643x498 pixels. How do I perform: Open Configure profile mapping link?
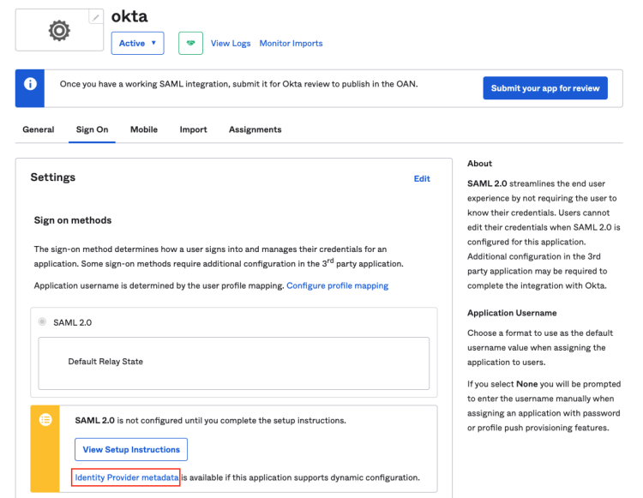point(338,285)
